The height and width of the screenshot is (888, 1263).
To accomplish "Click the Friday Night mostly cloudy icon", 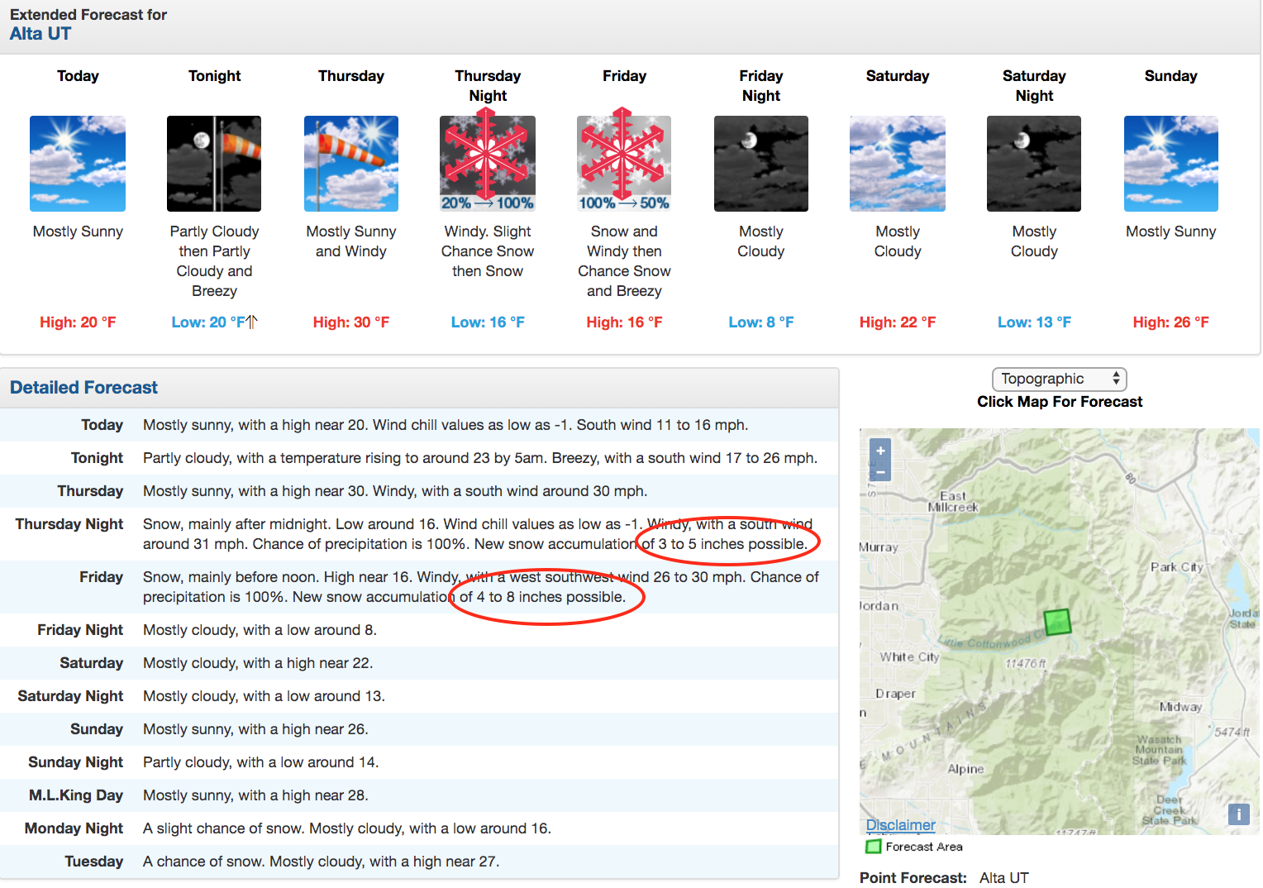I will [x=761, y=164].
